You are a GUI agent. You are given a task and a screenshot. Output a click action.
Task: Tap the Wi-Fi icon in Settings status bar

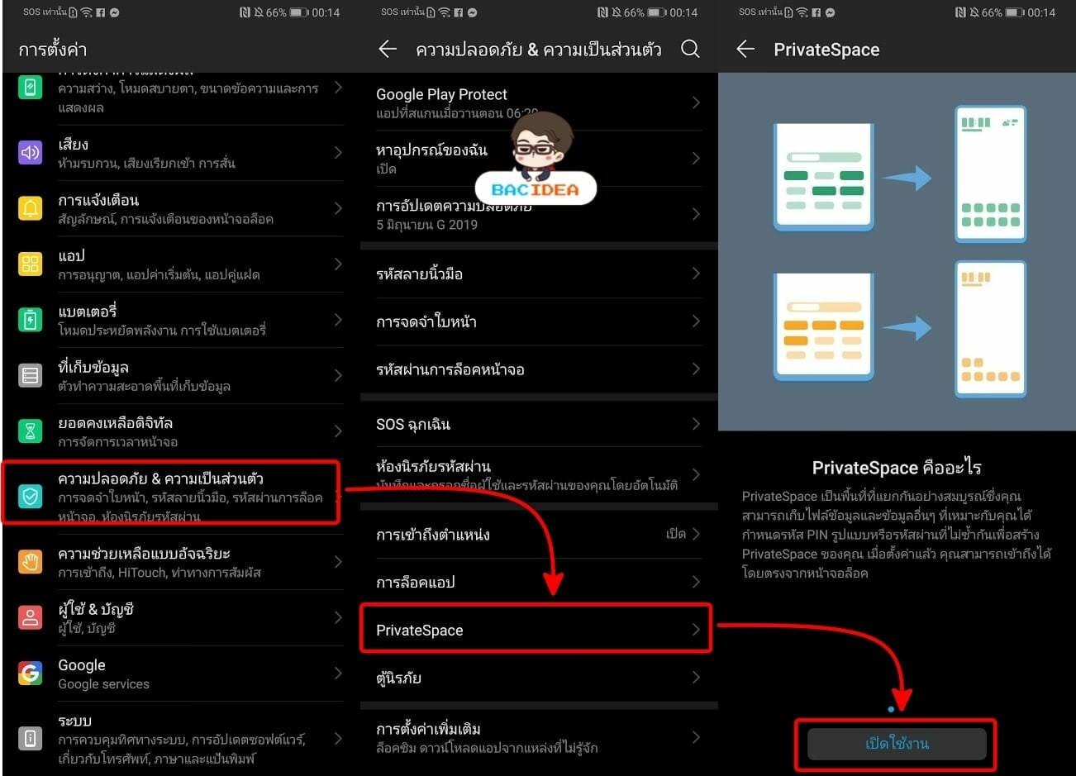coord(87,12)
